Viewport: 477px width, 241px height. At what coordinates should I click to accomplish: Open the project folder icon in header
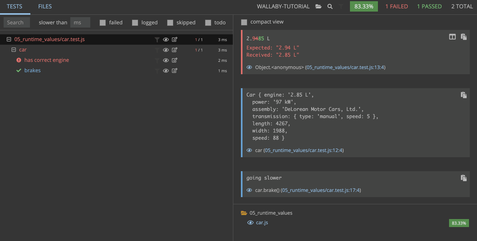click(x=318, y=6)
